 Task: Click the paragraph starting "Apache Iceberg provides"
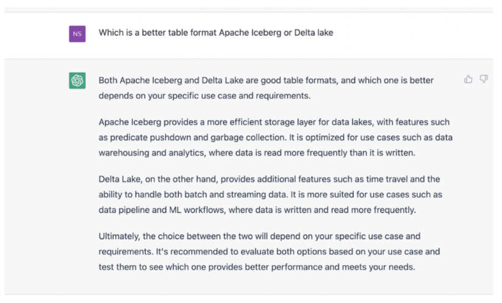click(x=275, y=138)
